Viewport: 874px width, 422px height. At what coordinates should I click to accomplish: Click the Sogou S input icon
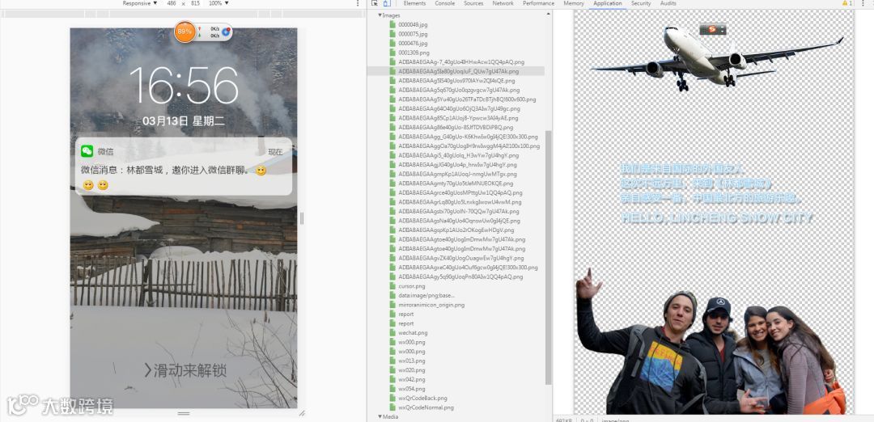point(711,29)
